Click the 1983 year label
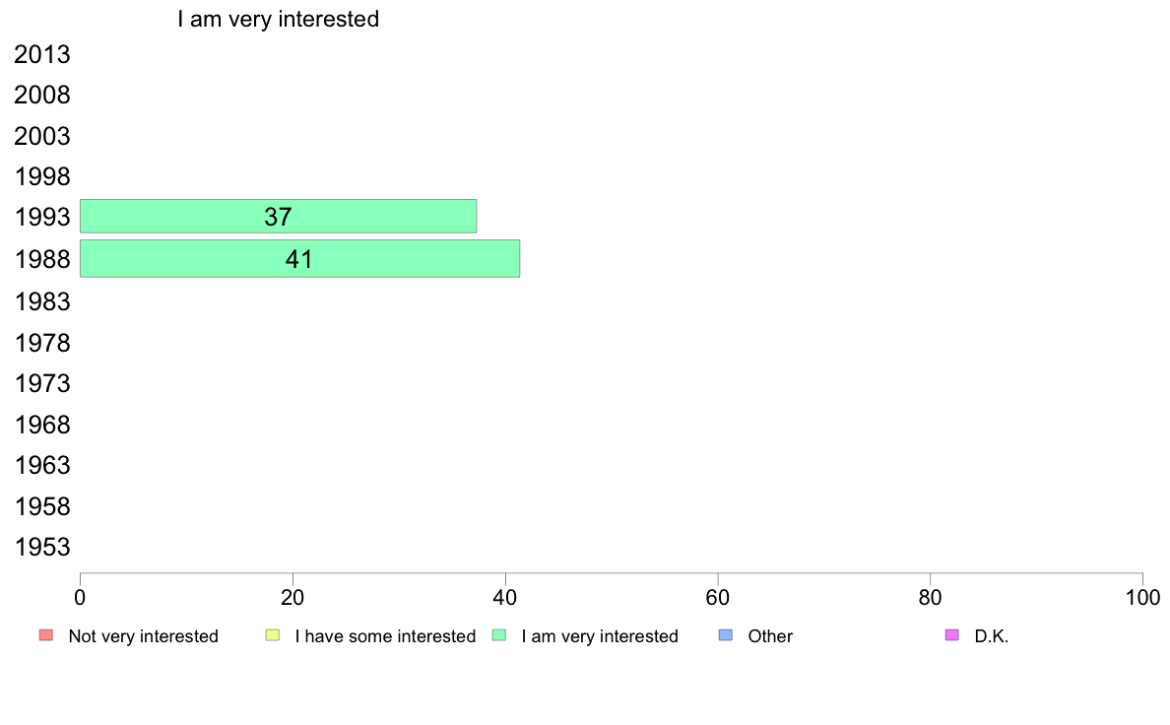This screenshot has width=1170, height=725. (x=42, y=301)
